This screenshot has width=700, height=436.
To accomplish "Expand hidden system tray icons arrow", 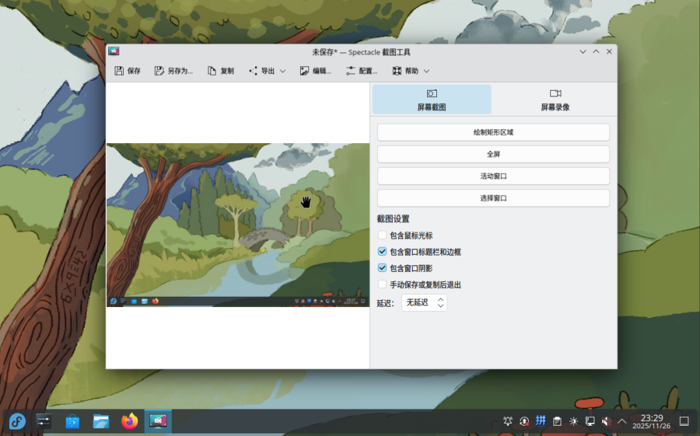I will click(x=622, y=421).
